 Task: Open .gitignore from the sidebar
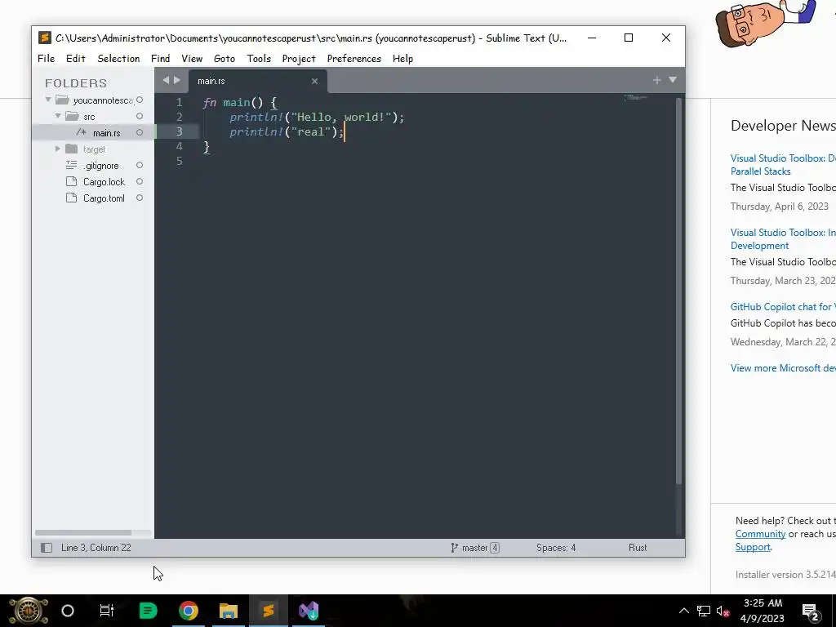[100, 166]
